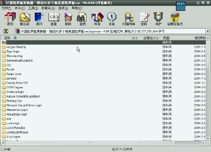This screenshot has width=211, height=152.
Task: Click the QQ folder icon
Action: 4,65
